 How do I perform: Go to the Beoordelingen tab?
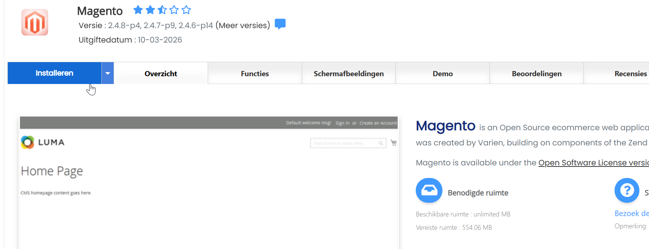537,73
